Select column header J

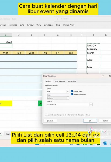[x=93, y=35]
